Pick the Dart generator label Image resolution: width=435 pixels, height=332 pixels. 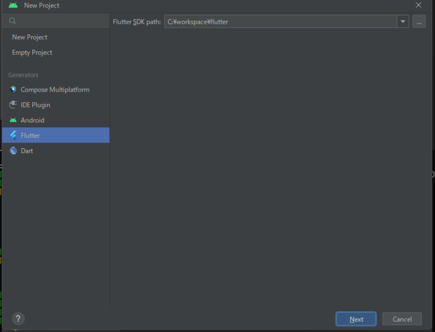click(27, 150)
